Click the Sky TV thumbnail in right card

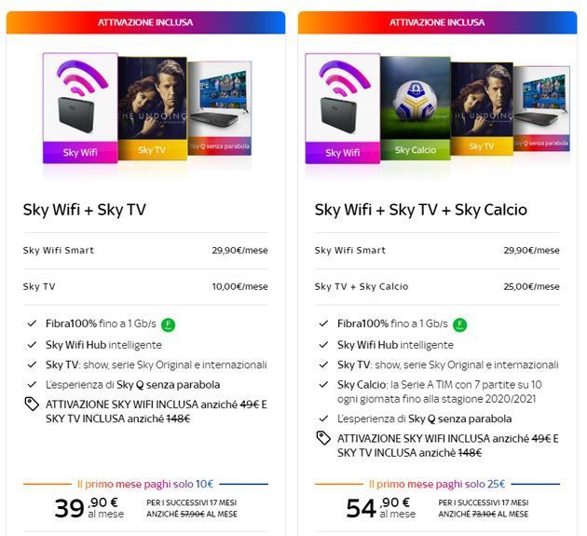click(x=481, y=110)
